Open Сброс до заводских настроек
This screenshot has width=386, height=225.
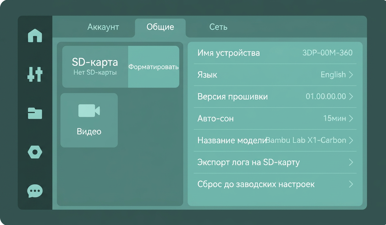pyautogui.click(x=275, y=184)
